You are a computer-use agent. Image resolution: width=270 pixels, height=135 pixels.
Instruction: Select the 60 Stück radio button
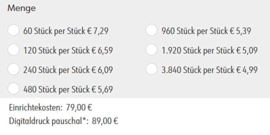click(13, 30)
